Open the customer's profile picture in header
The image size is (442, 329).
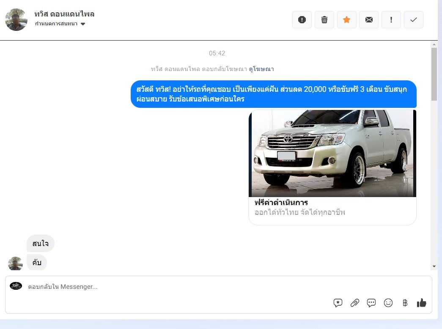pos(16,19)
